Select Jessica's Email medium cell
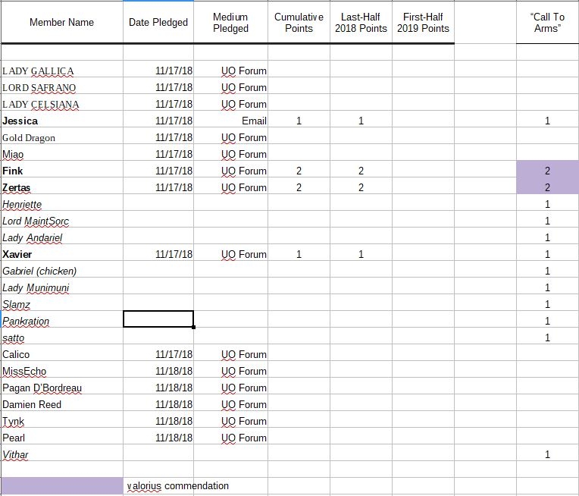 click(230, 119)
